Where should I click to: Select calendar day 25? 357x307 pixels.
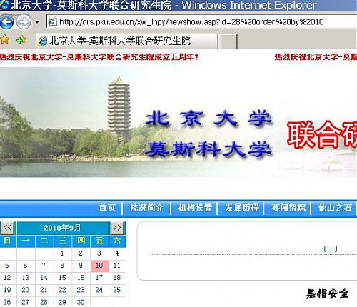pos(117,290)
